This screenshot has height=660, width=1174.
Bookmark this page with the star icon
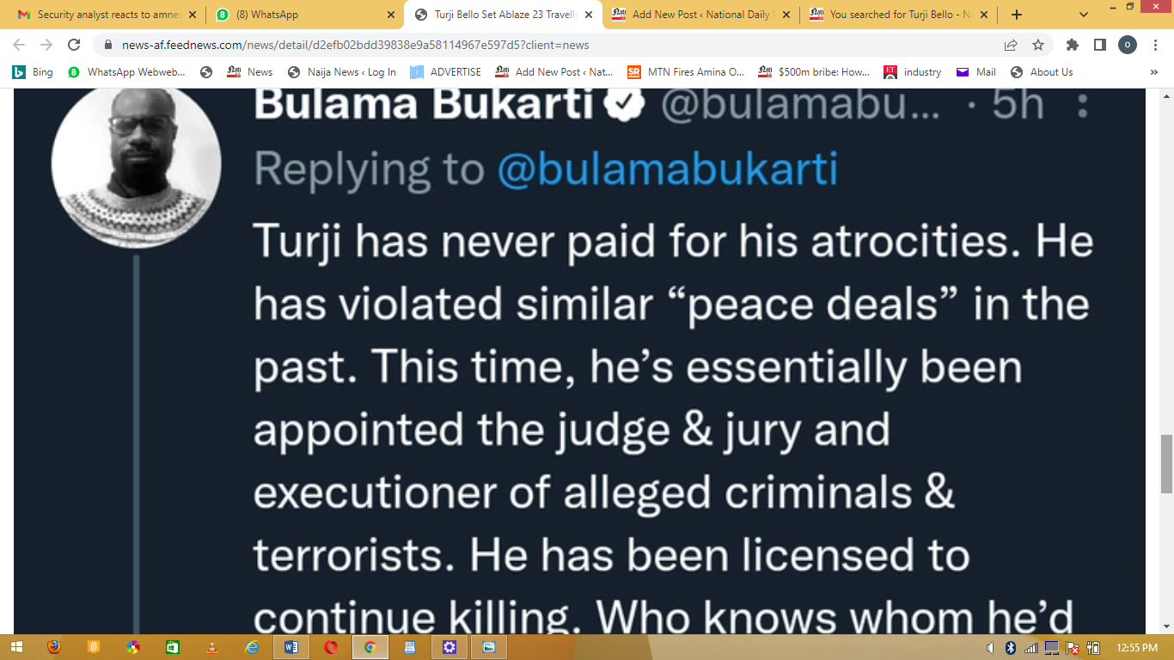(x=1038, y=45)
